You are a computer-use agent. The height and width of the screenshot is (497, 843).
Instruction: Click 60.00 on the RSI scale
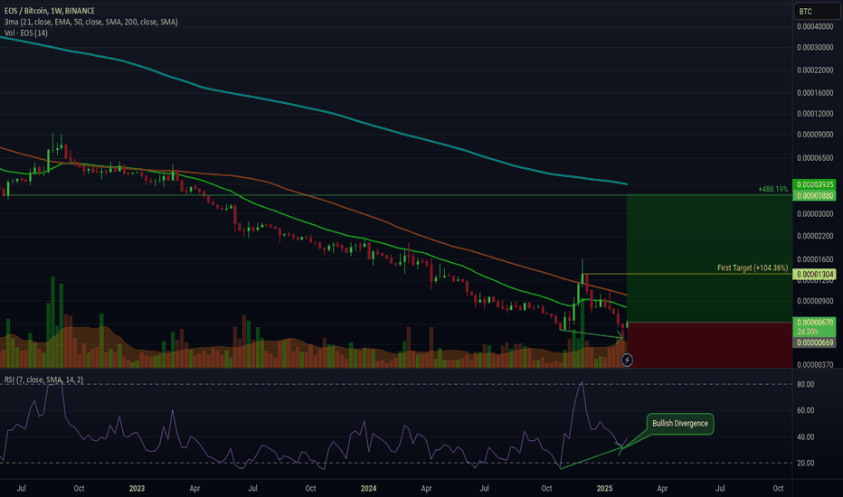(805, 410)
